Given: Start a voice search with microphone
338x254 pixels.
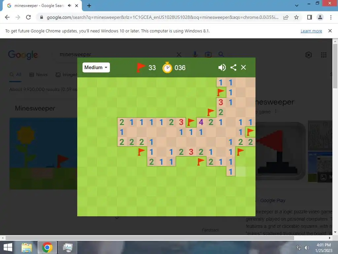Looking at the screenshot, I should click(x=195, y=55).
